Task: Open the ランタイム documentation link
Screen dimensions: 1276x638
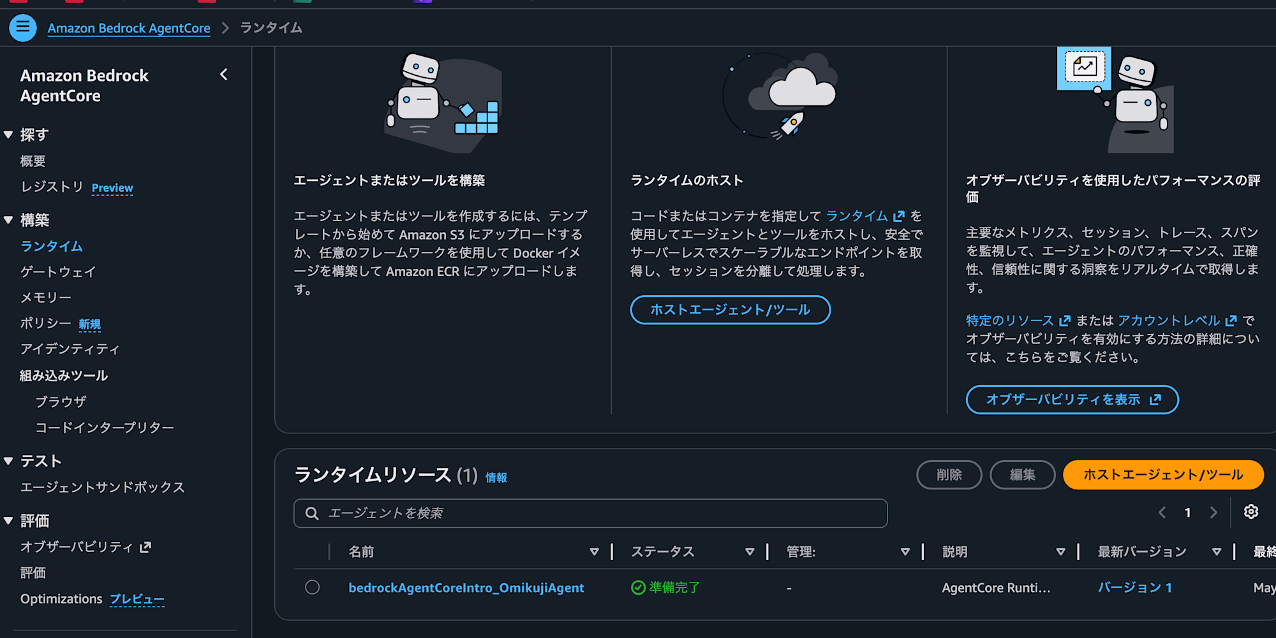Action: [x=857, y=216]
